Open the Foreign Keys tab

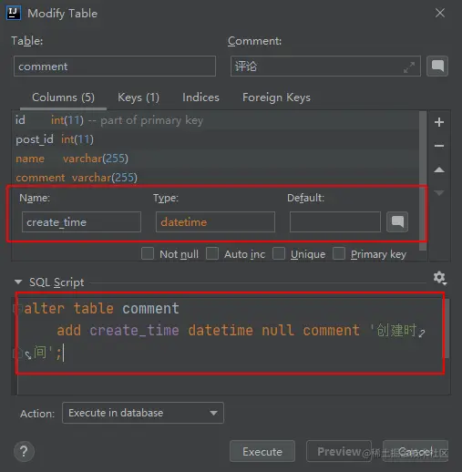tap(276, 97)
